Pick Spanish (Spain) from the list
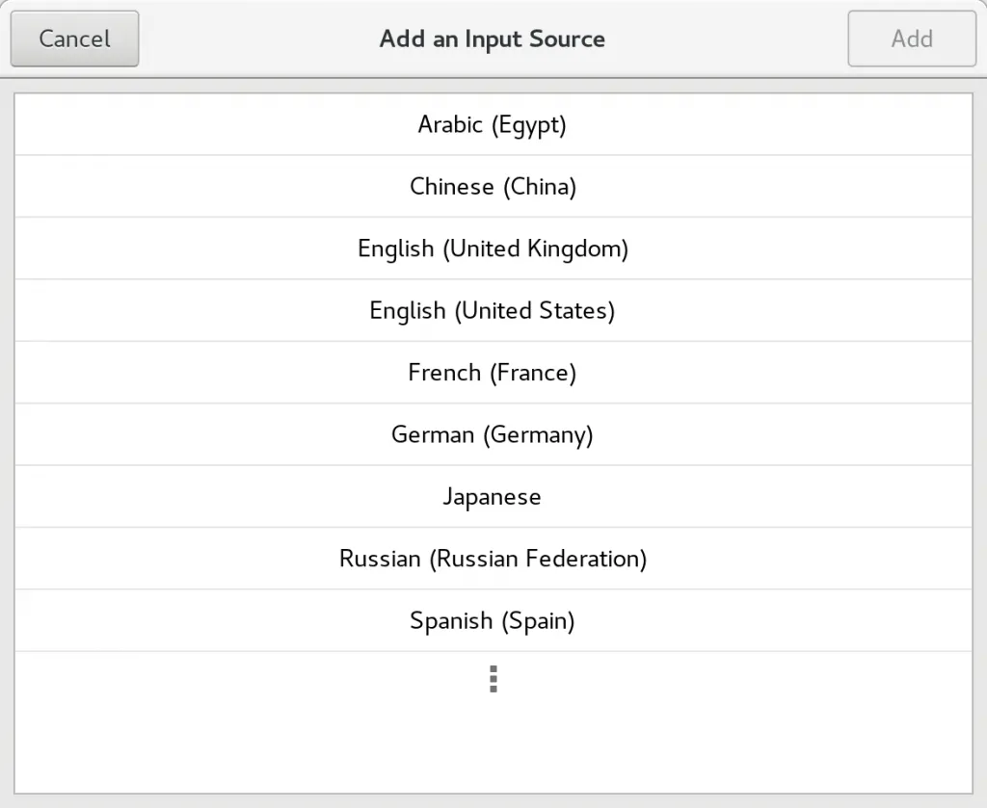This screenshot has height=808, width=987. coord(493,620)
